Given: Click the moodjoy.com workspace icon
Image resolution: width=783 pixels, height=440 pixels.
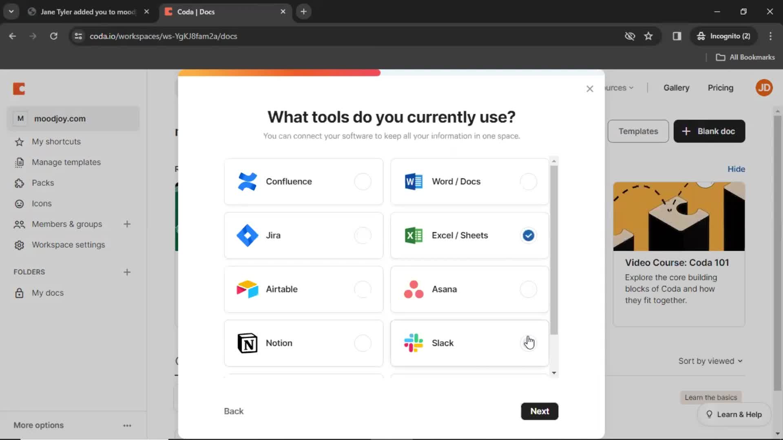Looking at the screenshot, I should point(20,118).
